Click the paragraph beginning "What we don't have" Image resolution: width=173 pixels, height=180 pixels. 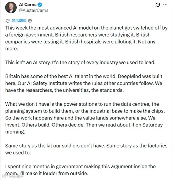85,118
